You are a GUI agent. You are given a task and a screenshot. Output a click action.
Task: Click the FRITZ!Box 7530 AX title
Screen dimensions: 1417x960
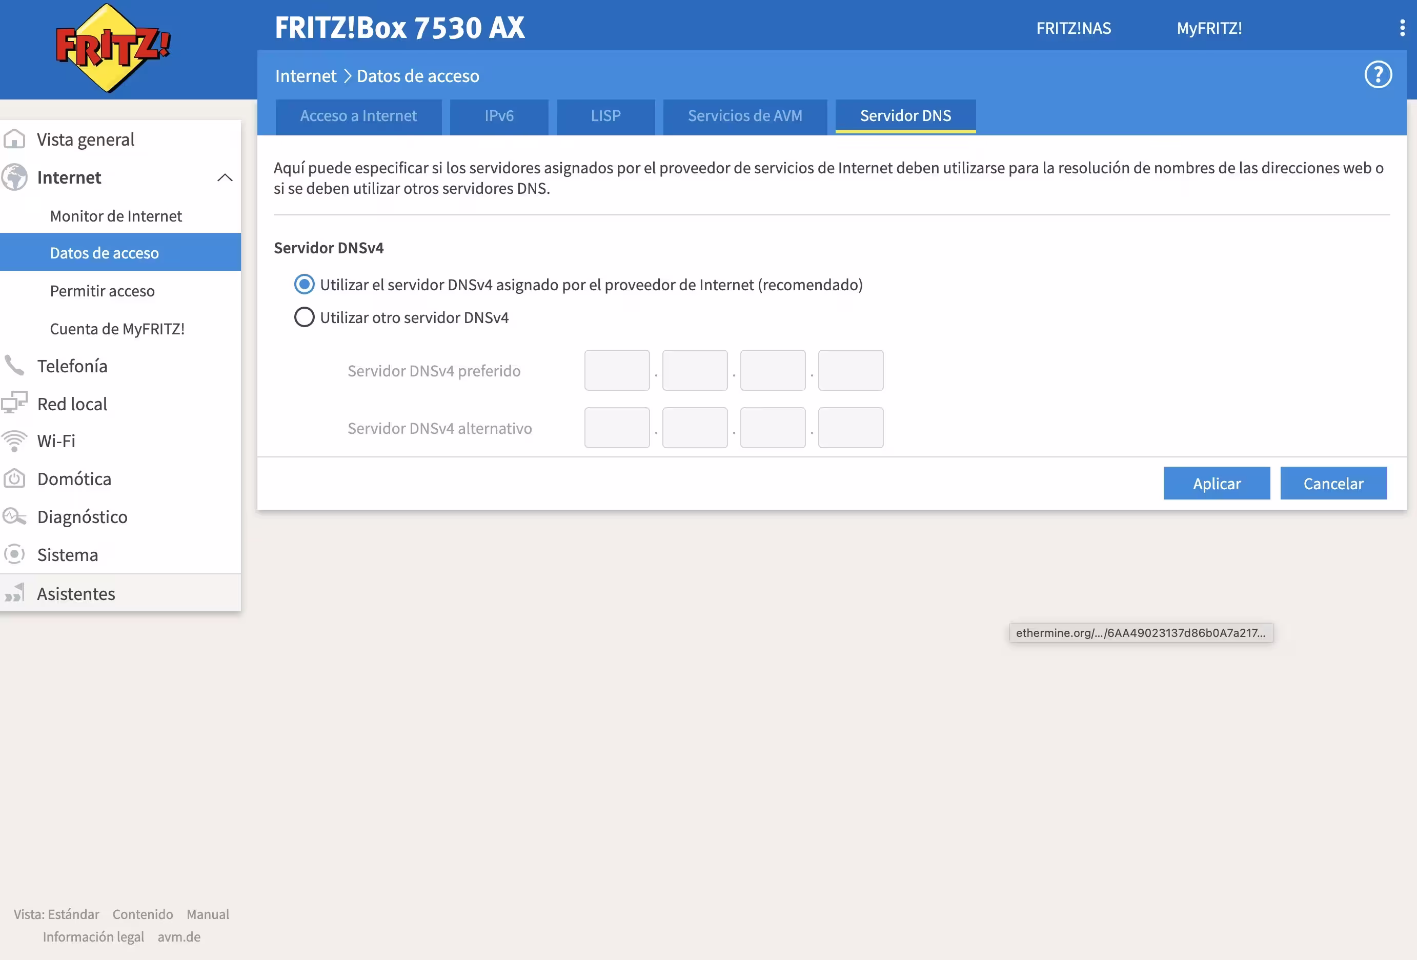tap(399, 28)
